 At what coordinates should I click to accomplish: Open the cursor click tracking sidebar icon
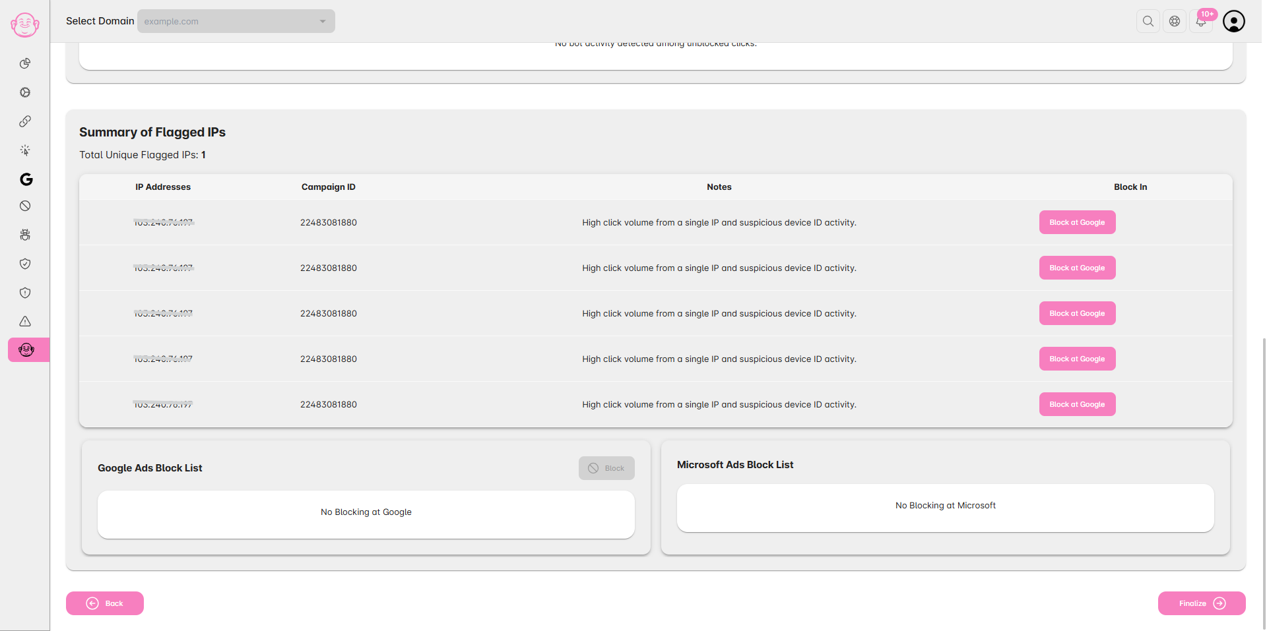tap(25, 150)
